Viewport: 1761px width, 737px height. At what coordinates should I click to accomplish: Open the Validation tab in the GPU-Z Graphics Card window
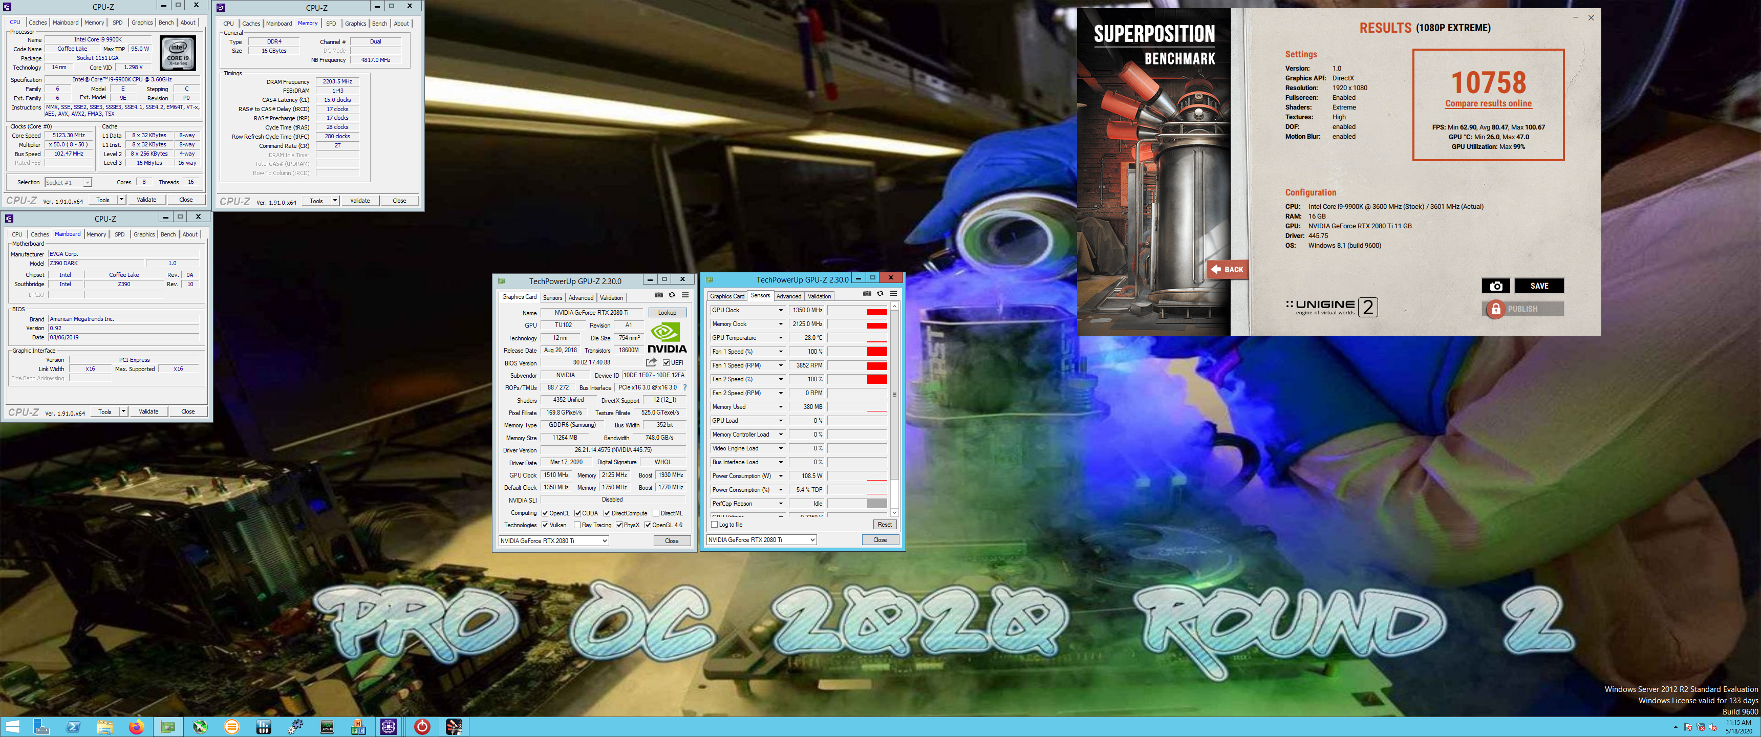click(611, 297)
